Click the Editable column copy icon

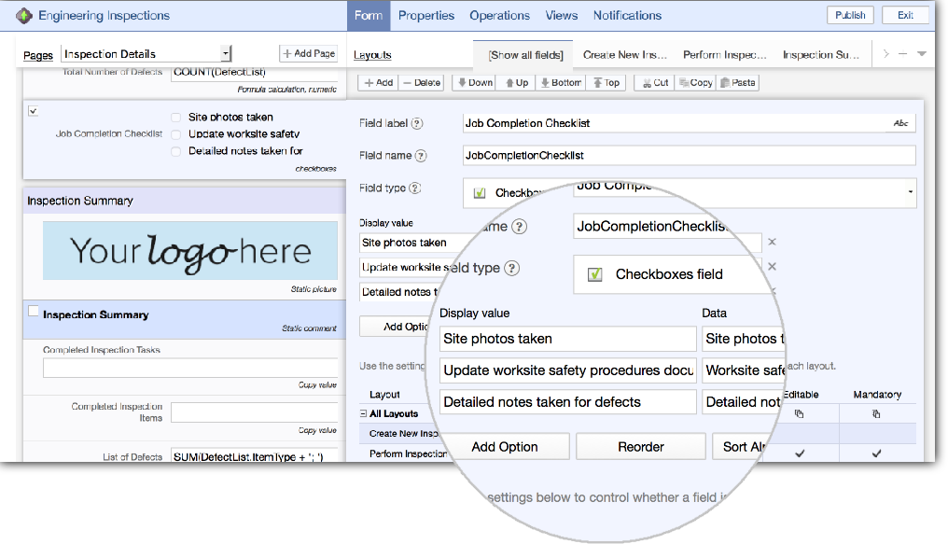click(800, 414)
